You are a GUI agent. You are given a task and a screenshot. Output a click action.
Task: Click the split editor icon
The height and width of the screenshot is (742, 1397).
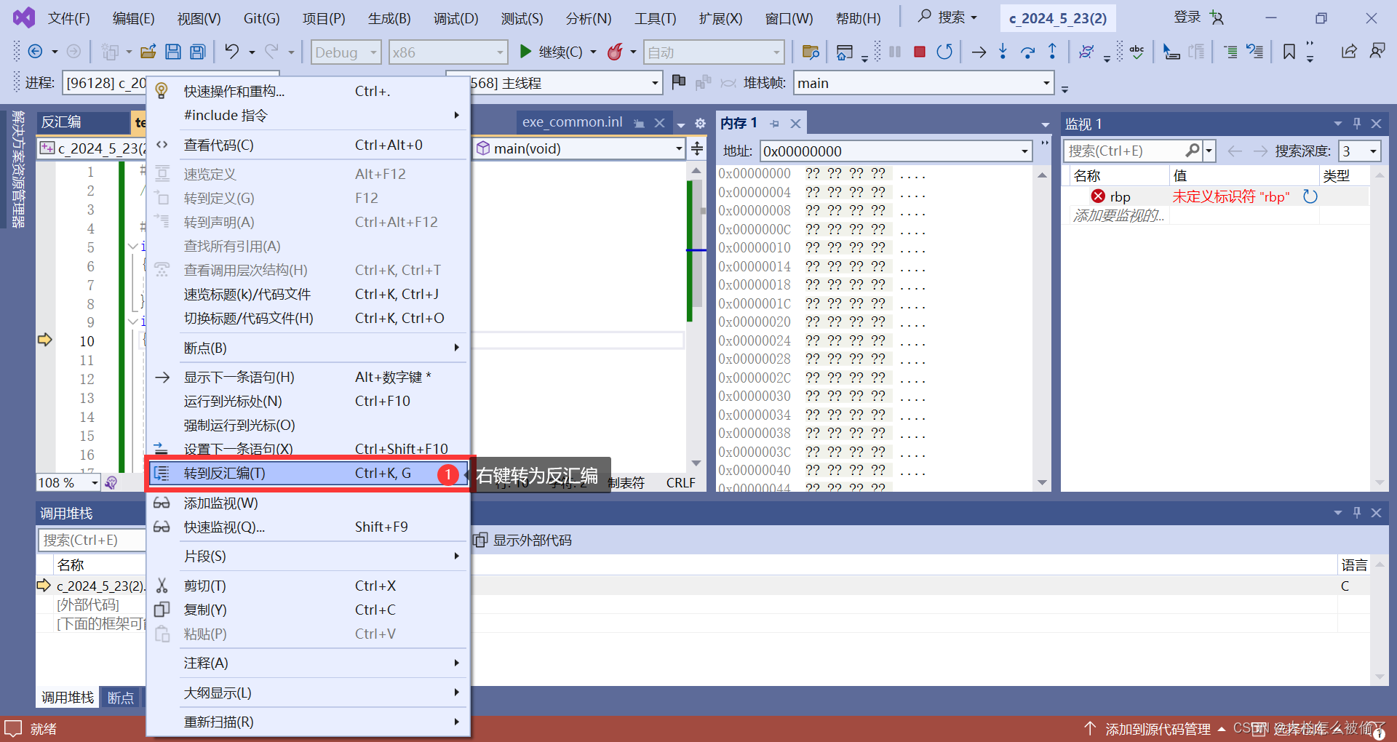click(x=697, y=148)
